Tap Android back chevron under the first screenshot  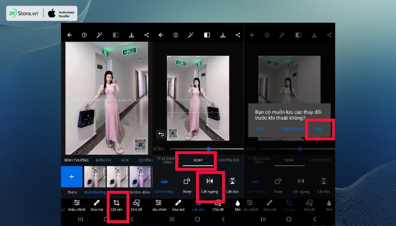pos(132,219)
